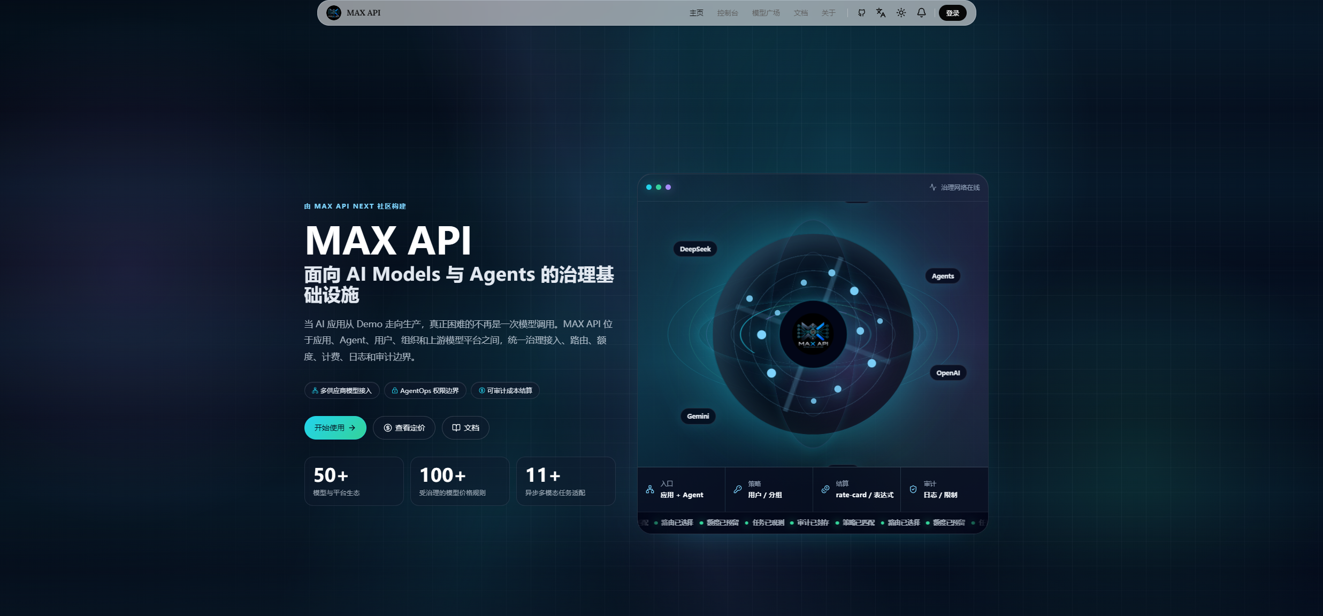Click the 登录 login button
1323x616 pixels.
pos(952,13)
